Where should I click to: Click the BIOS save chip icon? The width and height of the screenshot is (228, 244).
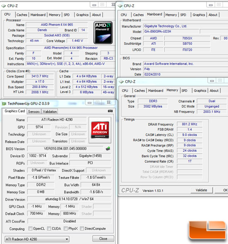click(108, 148)
